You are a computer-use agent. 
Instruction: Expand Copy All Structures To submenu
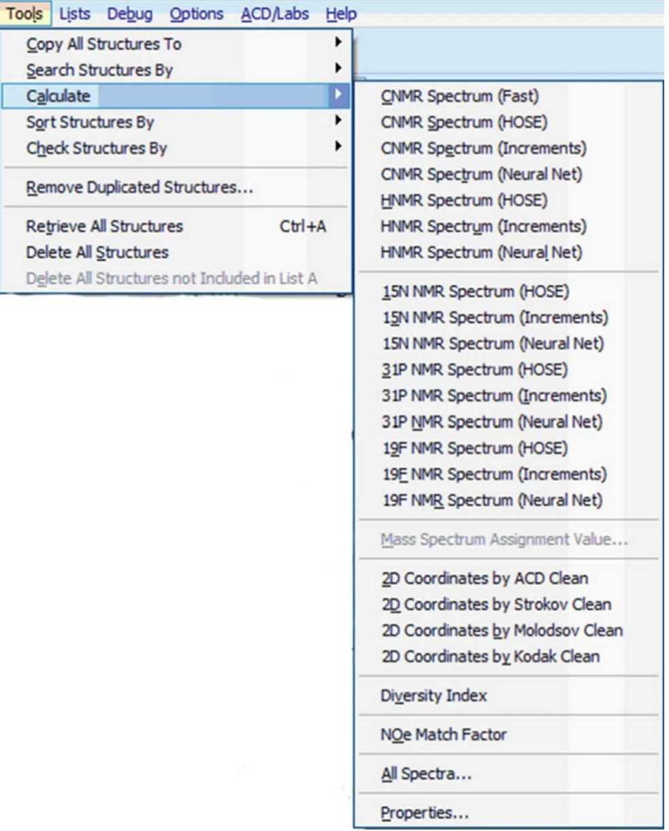pos(177,44)
